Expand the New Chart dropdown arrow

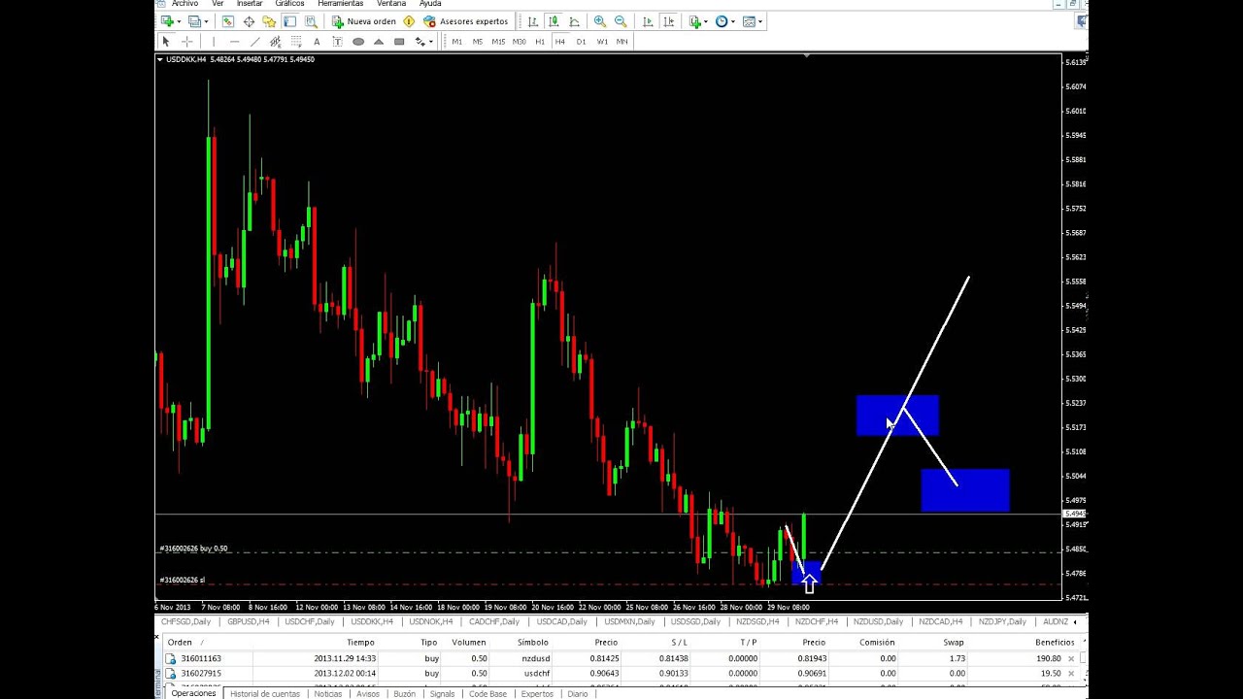180,21
